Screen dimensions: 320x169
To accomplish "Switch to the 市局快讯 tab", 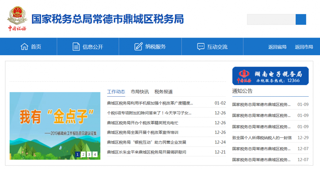I will pyautogui.click(x=140, y=92).
